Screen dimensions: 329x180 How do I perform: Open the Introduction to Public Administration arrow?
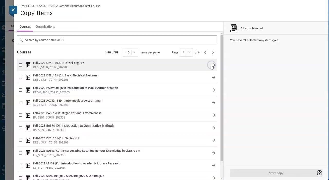pyautogui.click(x=213, y=90)
